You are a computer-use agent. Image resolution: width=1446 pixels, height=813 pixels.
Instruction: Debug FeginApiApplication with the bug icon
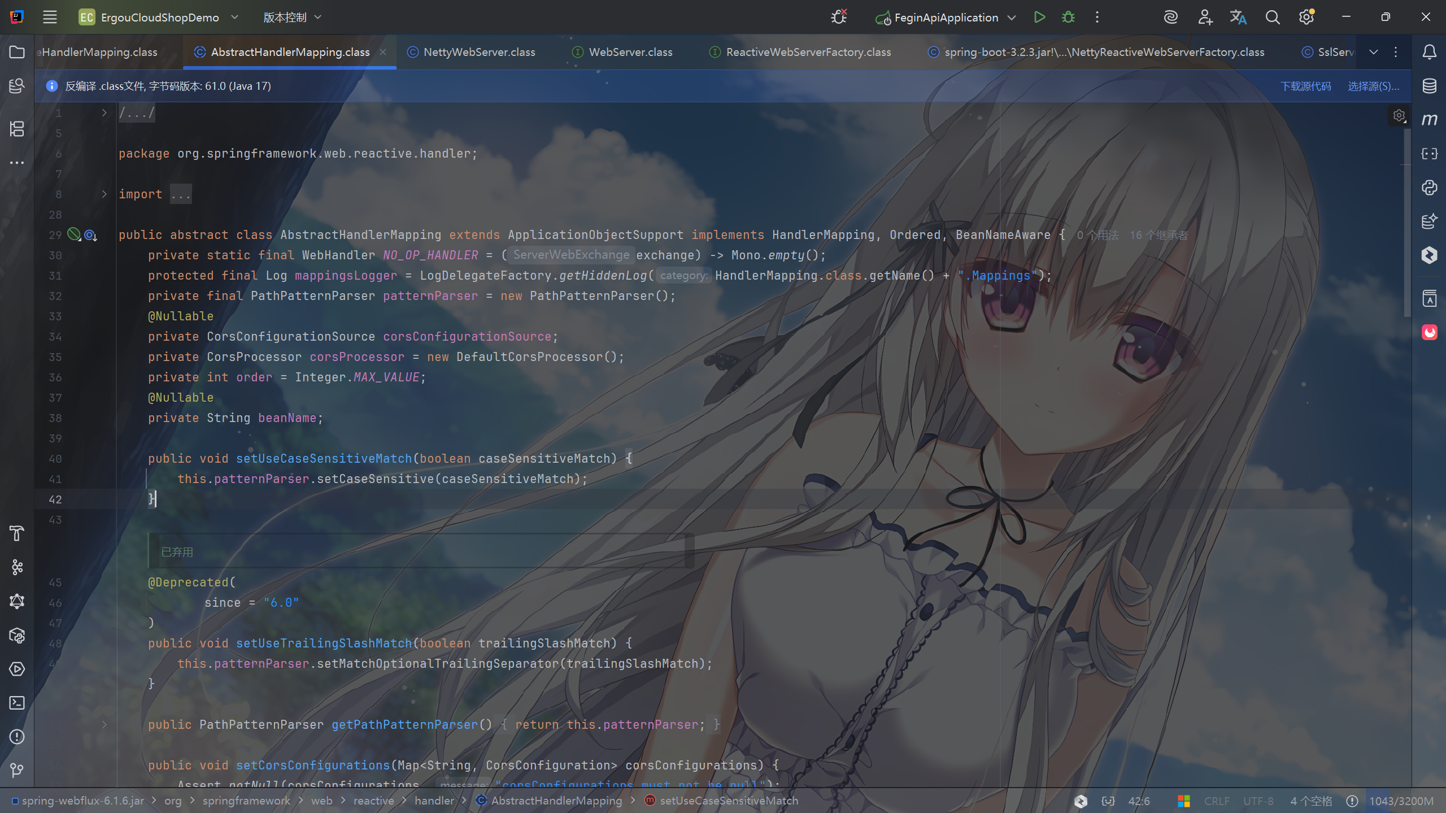pyautogui.click(x=1068, y=17)
